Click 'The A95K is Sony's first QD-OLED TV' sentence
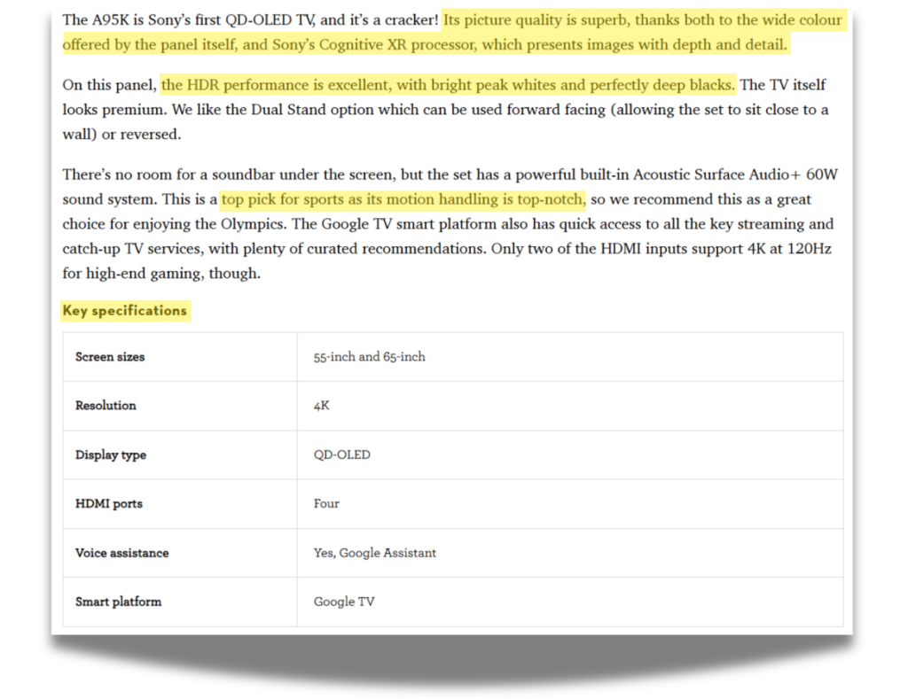Screen dimensions: 908x699 tap(251, 20)
